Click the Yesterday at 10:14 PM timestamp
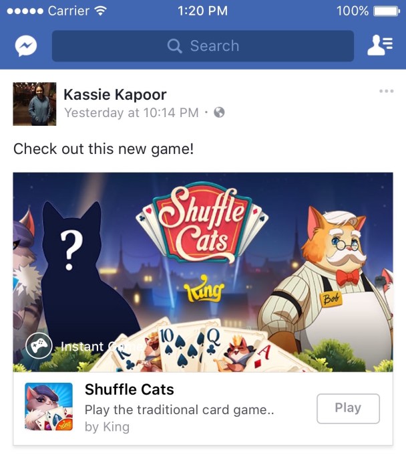Screen dimensions: 406x455 click(x=132, y=112)
